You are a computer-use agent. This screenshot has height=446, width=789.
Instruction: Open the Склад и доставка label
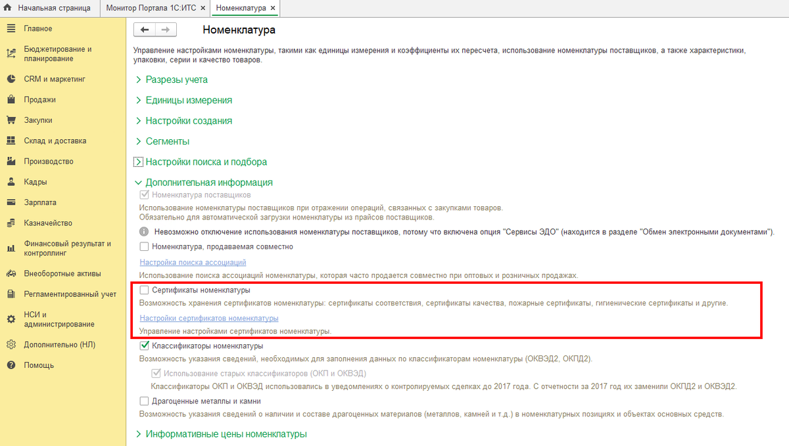coord(55,141)
